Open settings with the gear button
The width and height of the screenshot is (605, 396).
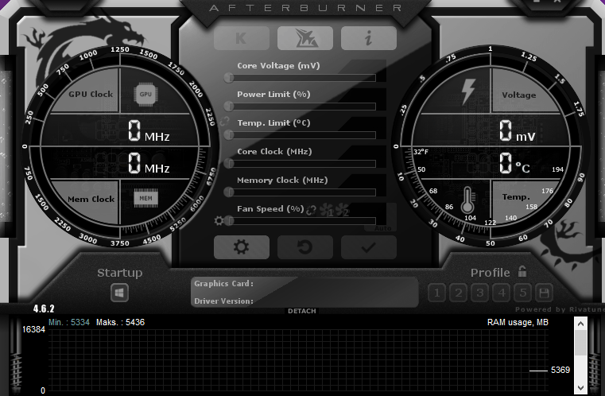tap(242, 247)
